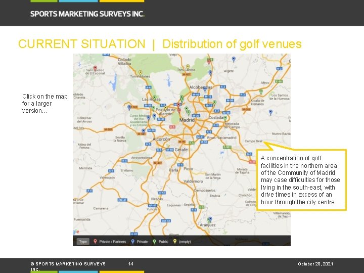Click 'Click on the map for a larger version' note
This screenshot has height=273, width=364.
[x=45, y=104]
